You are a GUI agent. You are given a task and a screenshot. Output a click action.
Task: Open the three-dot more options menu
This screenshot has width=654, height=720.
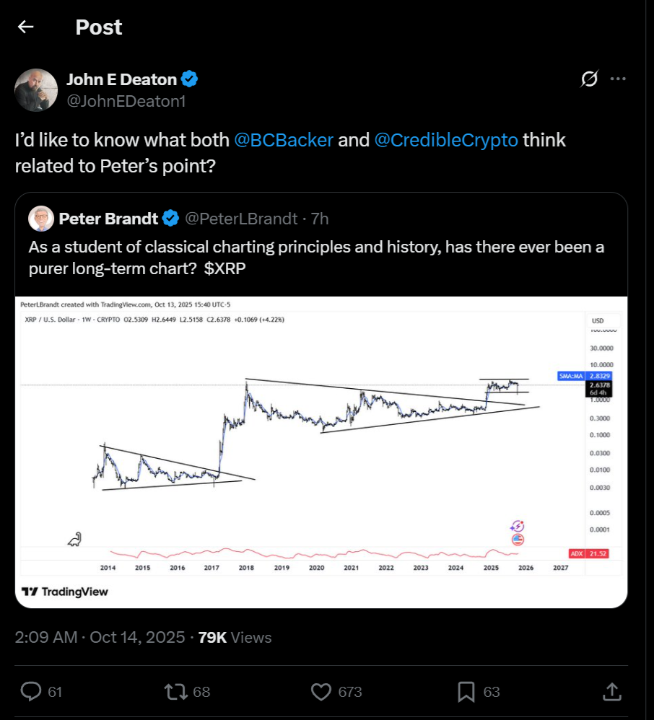(618, 79)
